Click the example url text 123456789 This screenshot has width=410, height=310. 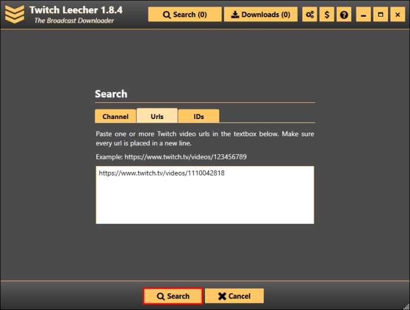(x=185, y=157)
